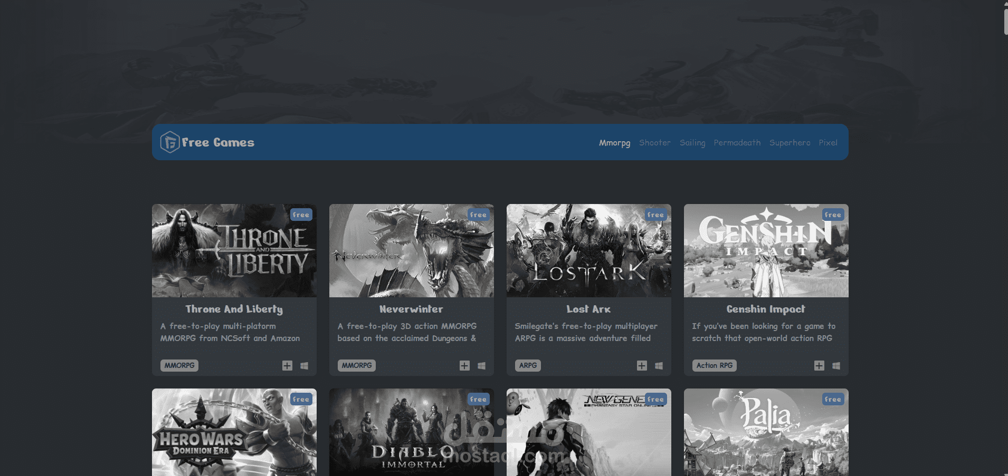This screenshot has height=476, width=1008.
Task: Click the MMORPG tag on Throne And Liberty
Action: tap(179, 365)
